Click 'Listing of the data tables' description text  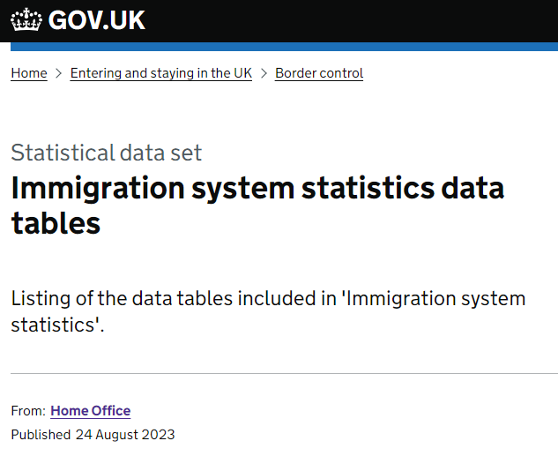(122, 298)
